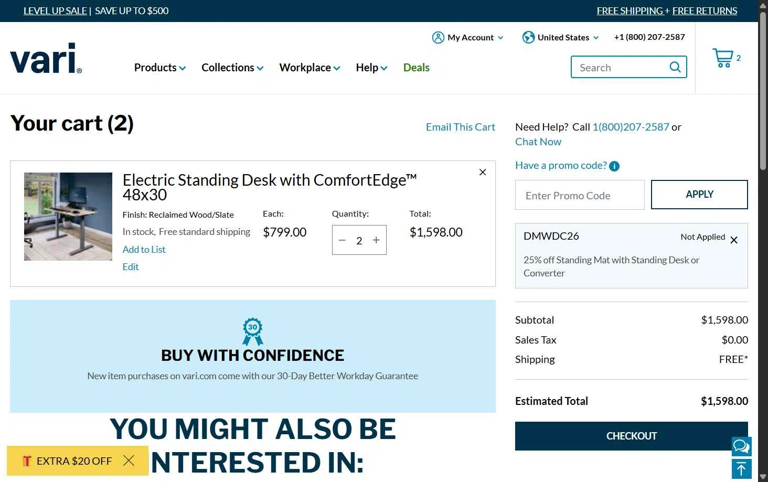The width and height of the screenshot is (768, 482).
Task: Apply the promo code
Action: pyautogui.click(x=699, y=195)
